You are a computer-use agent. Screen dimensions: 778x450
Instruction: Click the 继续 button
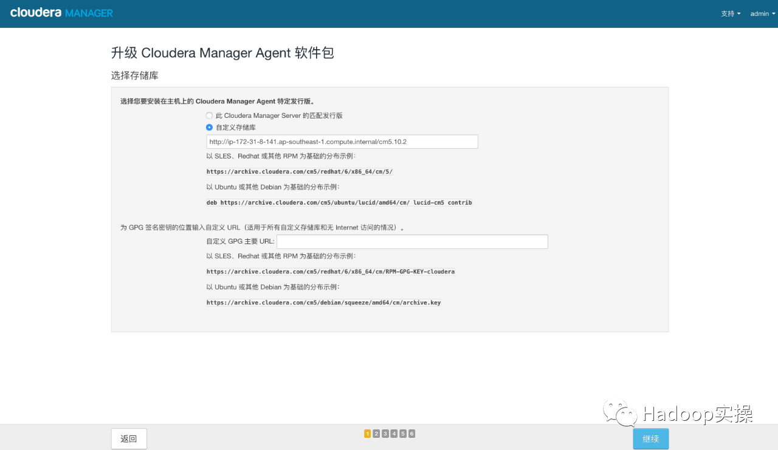click(651, 438)
